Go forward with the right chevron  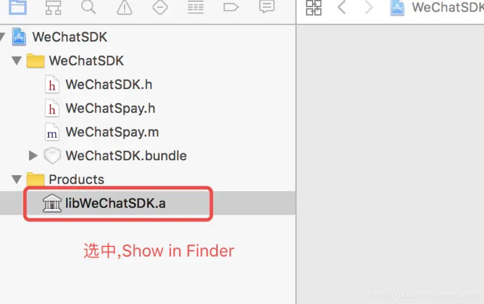(x=368, y=7)
